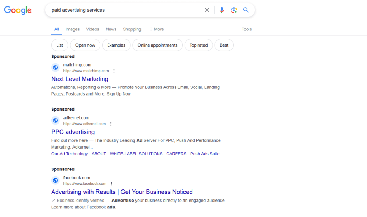
Task: Open the Next Level Marketing link
Action: (80, 79)
